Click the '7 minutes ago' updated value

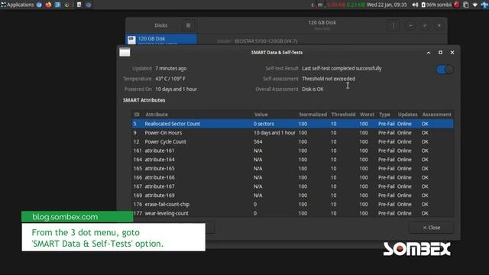pos(171,68)
